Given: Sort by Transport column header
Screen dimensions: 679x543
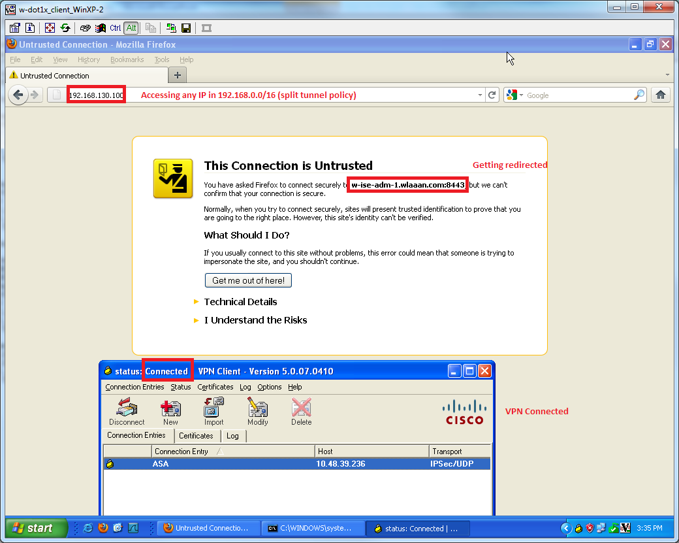Looking at the screenshot, I should tap(460, 451).
